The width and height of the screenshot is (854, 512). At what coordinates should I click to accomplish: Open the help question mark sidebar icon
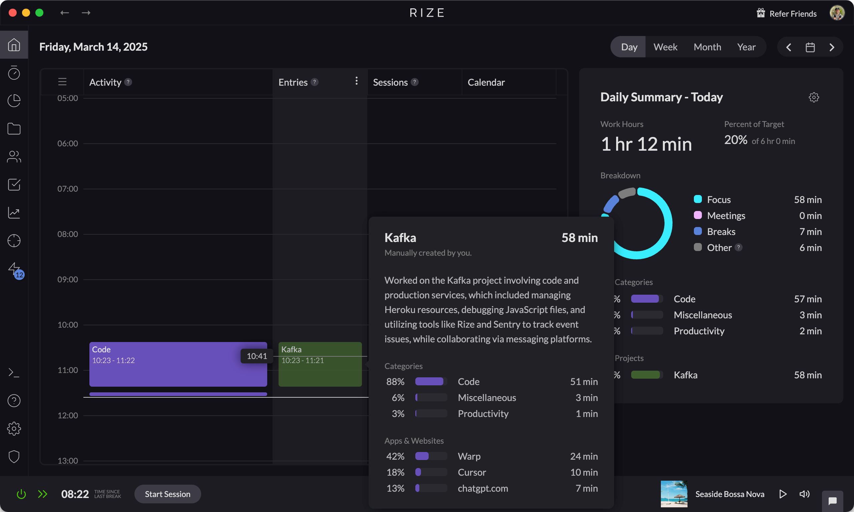[x=14, y=401]
